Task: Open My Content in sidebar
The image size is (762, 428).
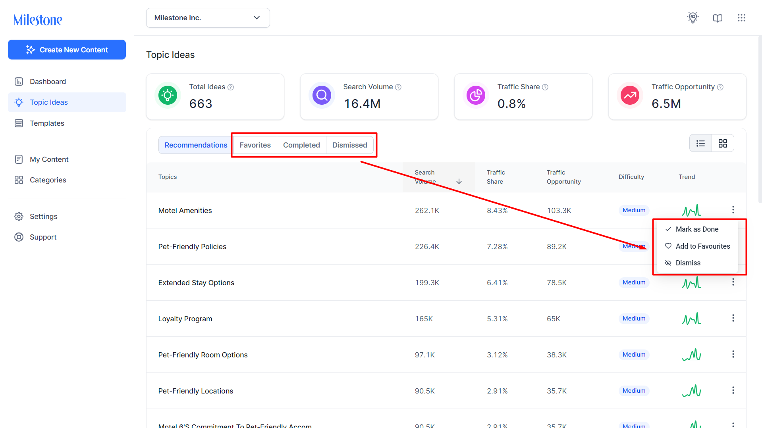Action: click(x=67, y=159)
